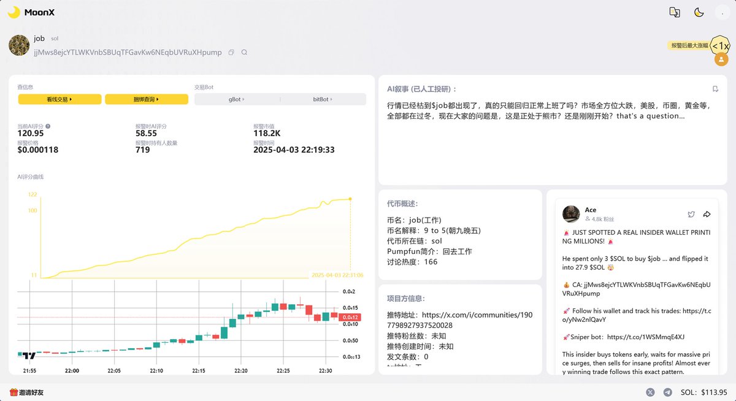Viewport: 736px width, 401px height.
Task: Open the 看线交易 dropdown button
Action: (x=59, y=99)
